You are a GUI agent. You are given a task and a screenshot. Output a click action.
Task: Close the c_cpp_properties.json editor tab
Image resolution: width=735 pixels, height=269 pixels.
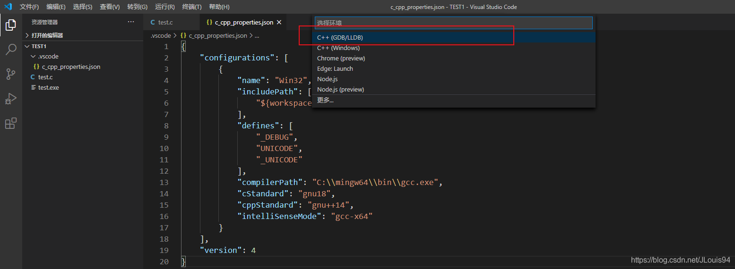(x=279, y=22)
